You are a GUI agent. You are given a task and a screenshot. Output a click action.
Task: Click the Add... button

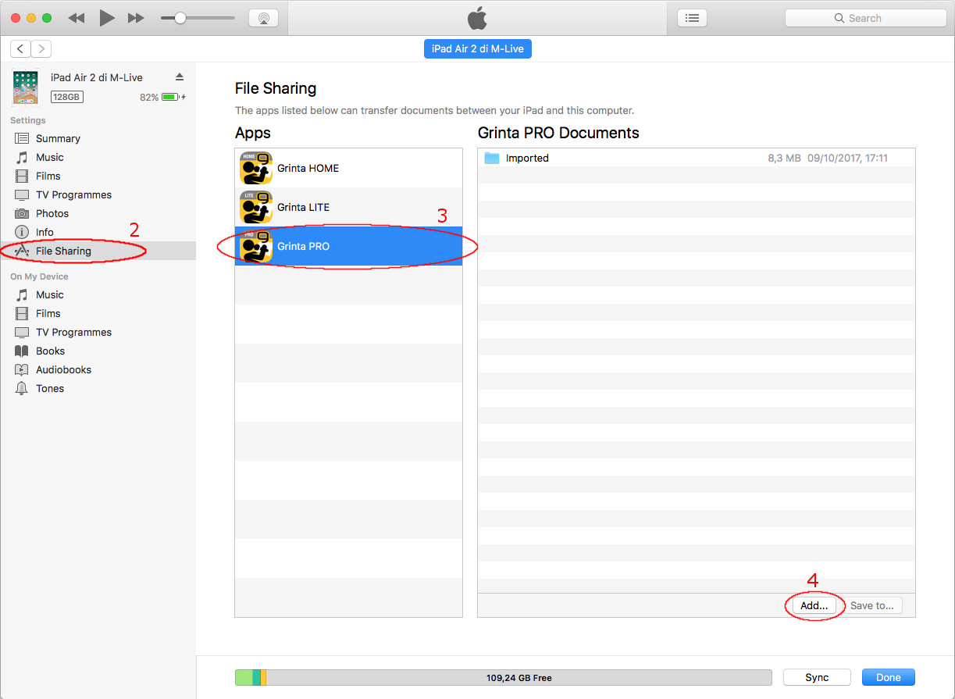814,605
